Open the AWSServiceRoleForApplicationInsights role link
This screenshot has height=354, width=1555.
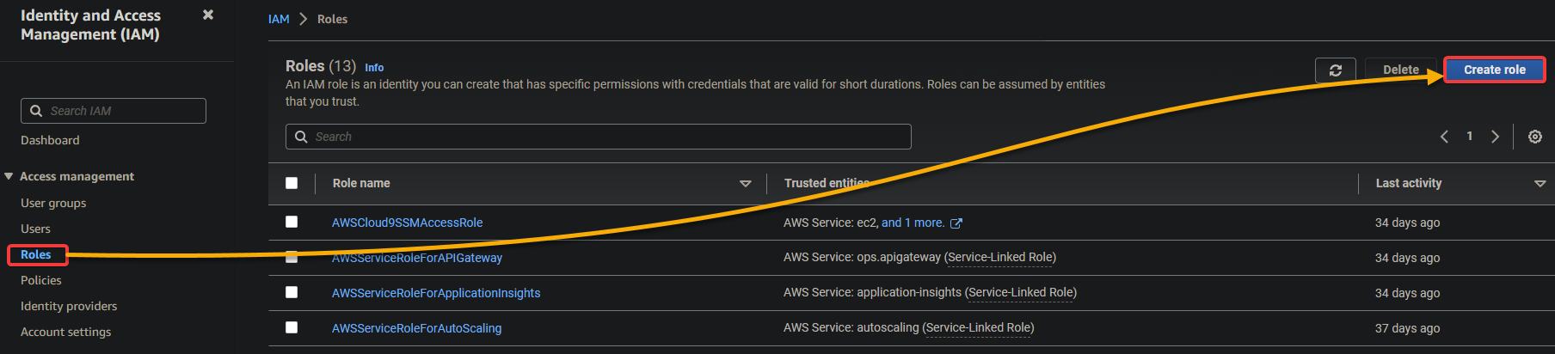(x=436, y=293)
